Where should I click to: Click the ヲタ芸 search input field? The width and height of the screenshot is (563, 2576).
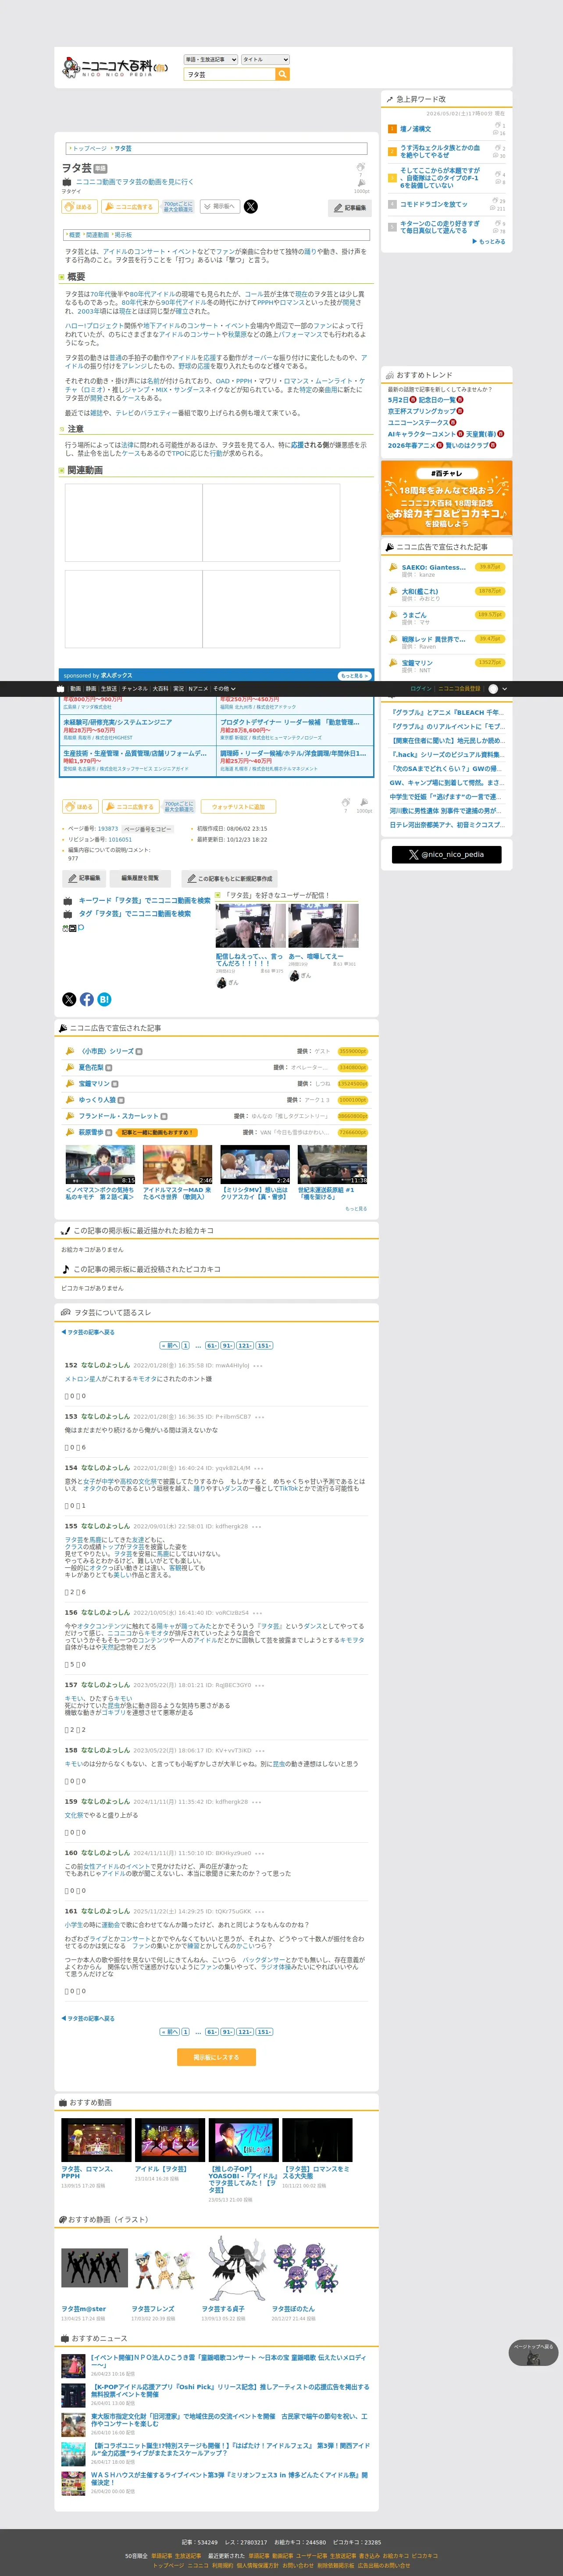(230, 74)
